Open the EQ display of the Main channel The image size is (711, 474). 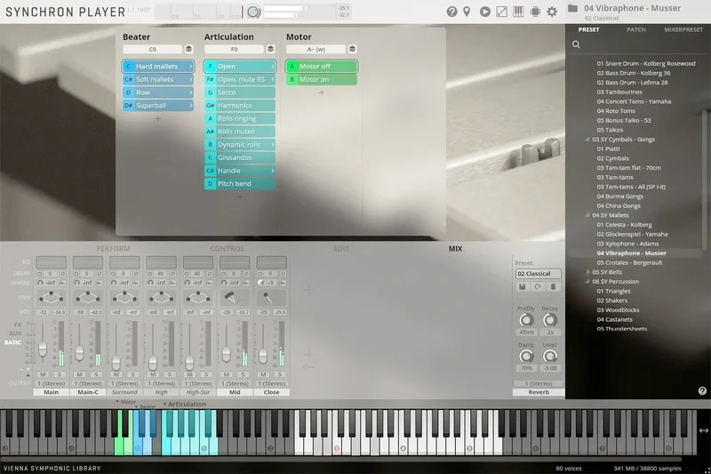click(x=52, y=262)
